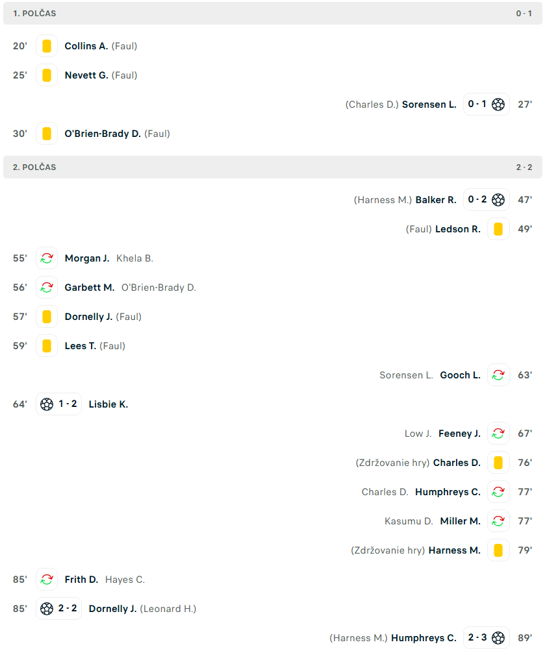The image size is (545, 649).
Task: Click the yellow card icon beside Collins A.
Action: click(47, 46)
